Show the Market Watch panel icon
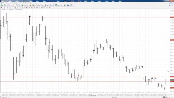Viewport: 174px width, 98px height. (9, 5)
